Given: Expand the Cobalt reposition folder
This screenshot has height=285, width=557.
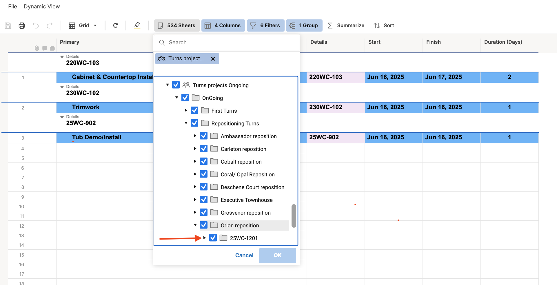Looking at the screenshot, I should [195, 161].
